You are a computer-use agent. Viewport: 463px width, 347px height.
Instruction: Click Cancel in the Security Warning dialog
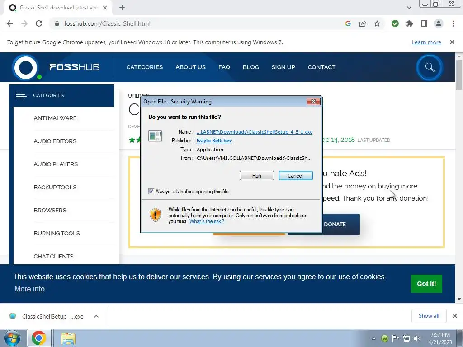tap(295, 176)
